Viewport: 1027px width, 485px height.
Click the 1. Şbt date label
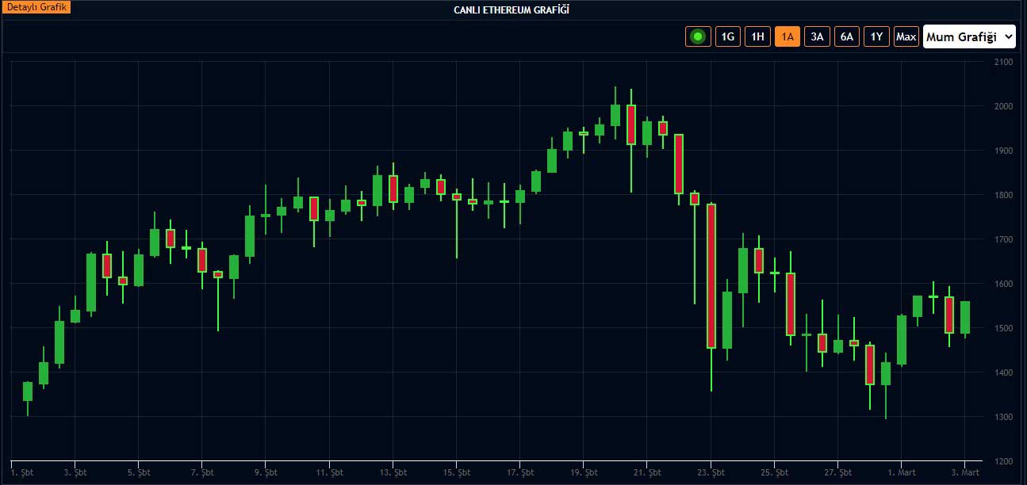(21, 472)
